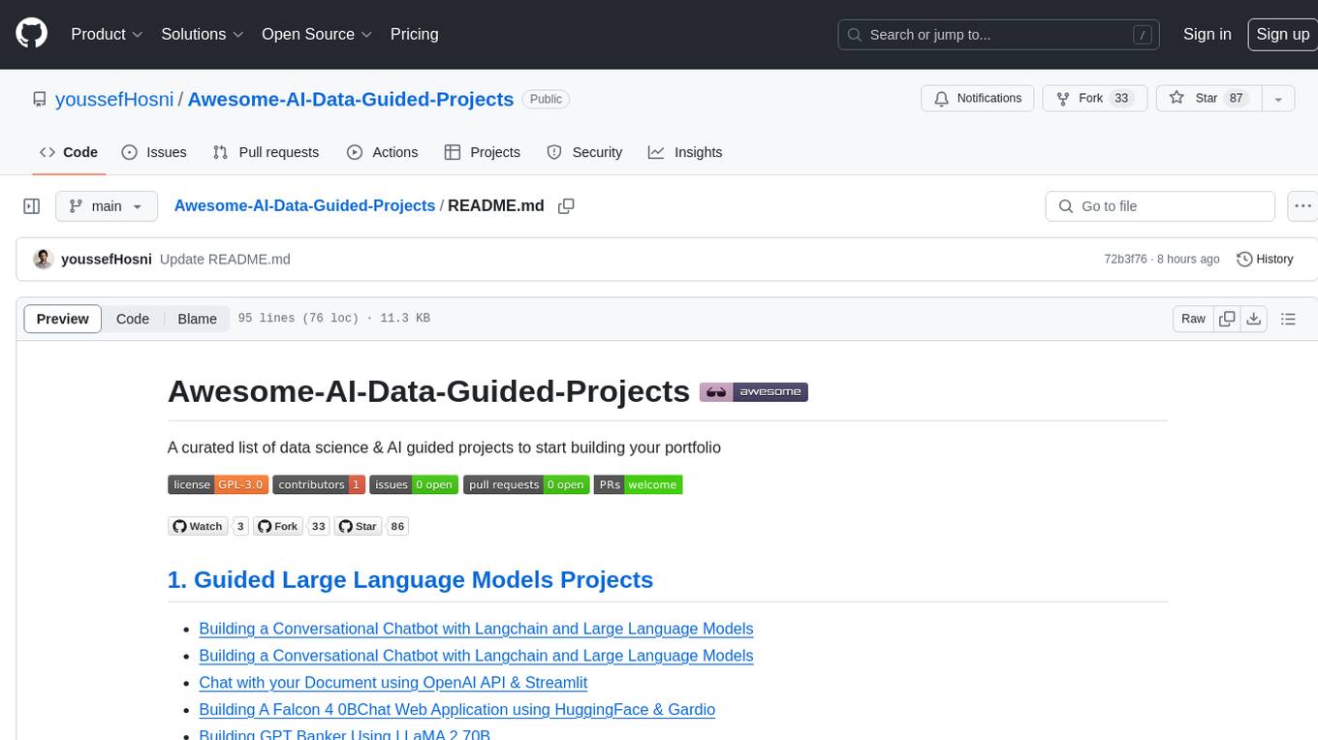The height and width of the screenshot is (740, 1318).
Task: Click the star count 87
Action: (x=1236, y=99)
